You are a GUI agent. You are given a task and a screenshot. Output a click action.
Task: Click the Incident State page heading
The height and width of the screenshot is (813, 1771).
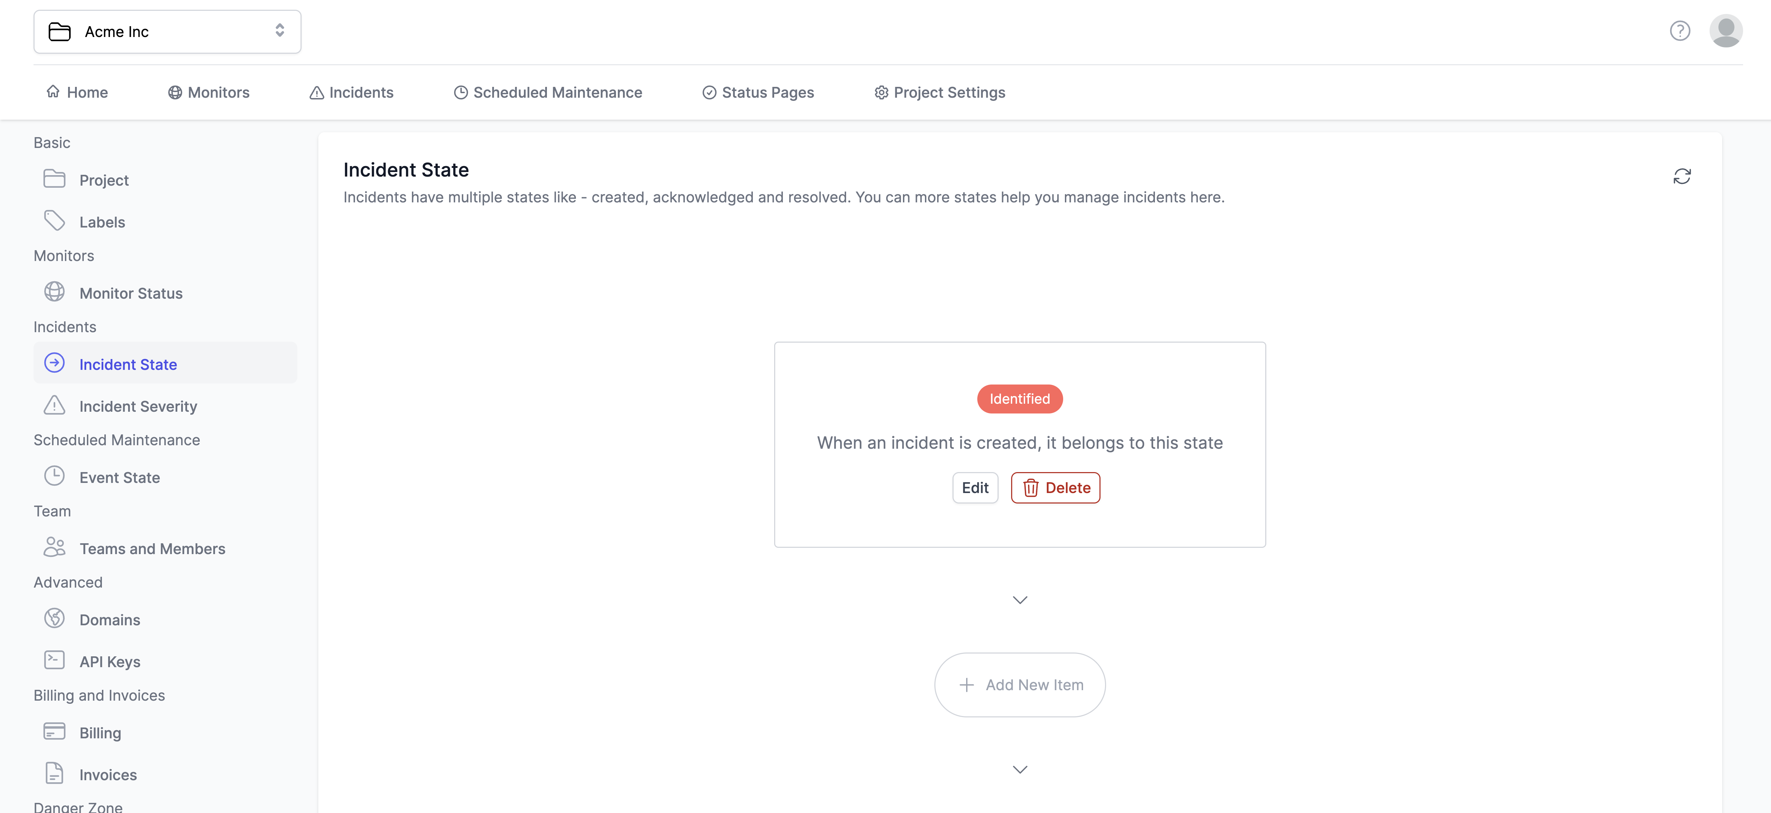406,170
